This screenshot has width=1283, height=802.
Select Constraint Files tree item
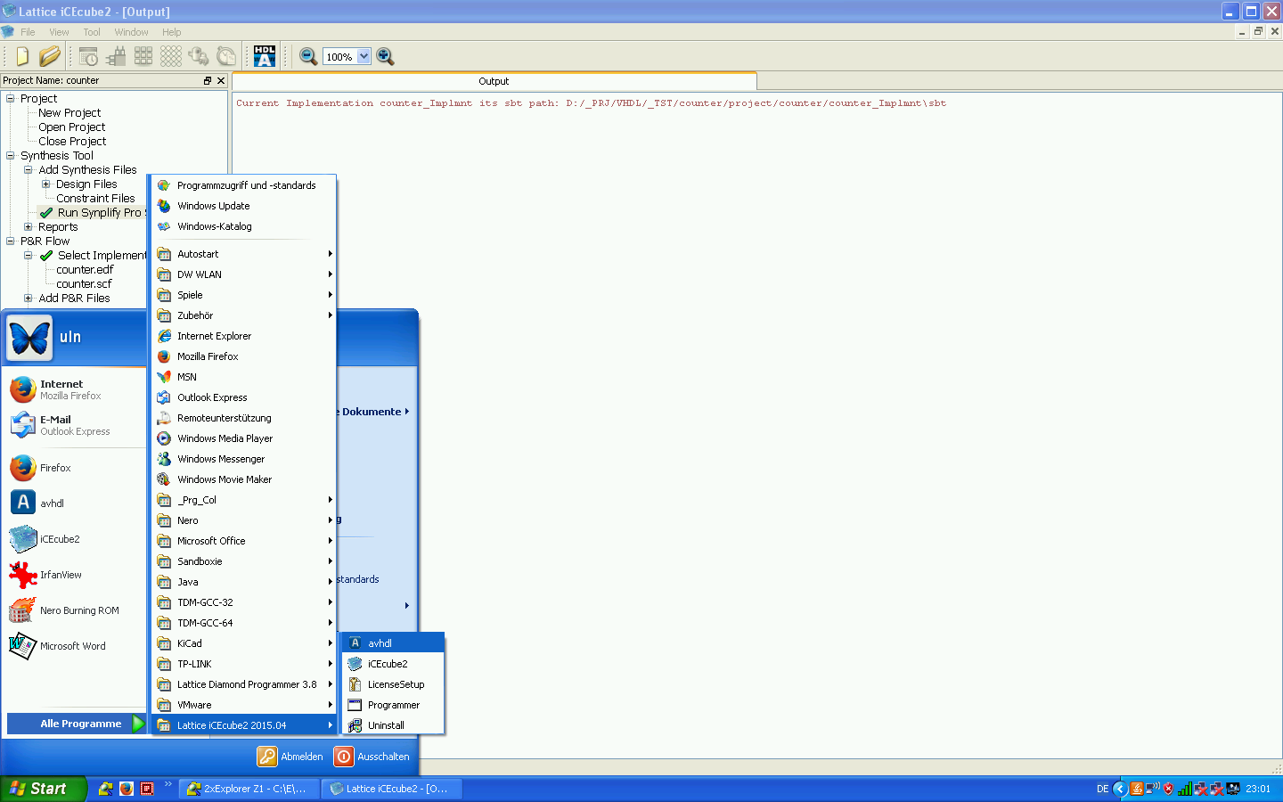click(x=95, y=198)
